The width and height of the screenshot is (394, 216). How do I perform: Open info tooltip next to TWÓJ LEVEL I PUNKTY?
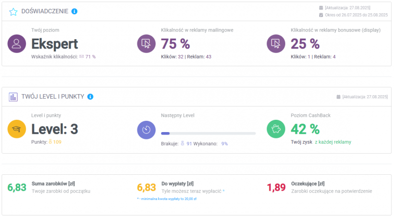click(x=90, y=97)
